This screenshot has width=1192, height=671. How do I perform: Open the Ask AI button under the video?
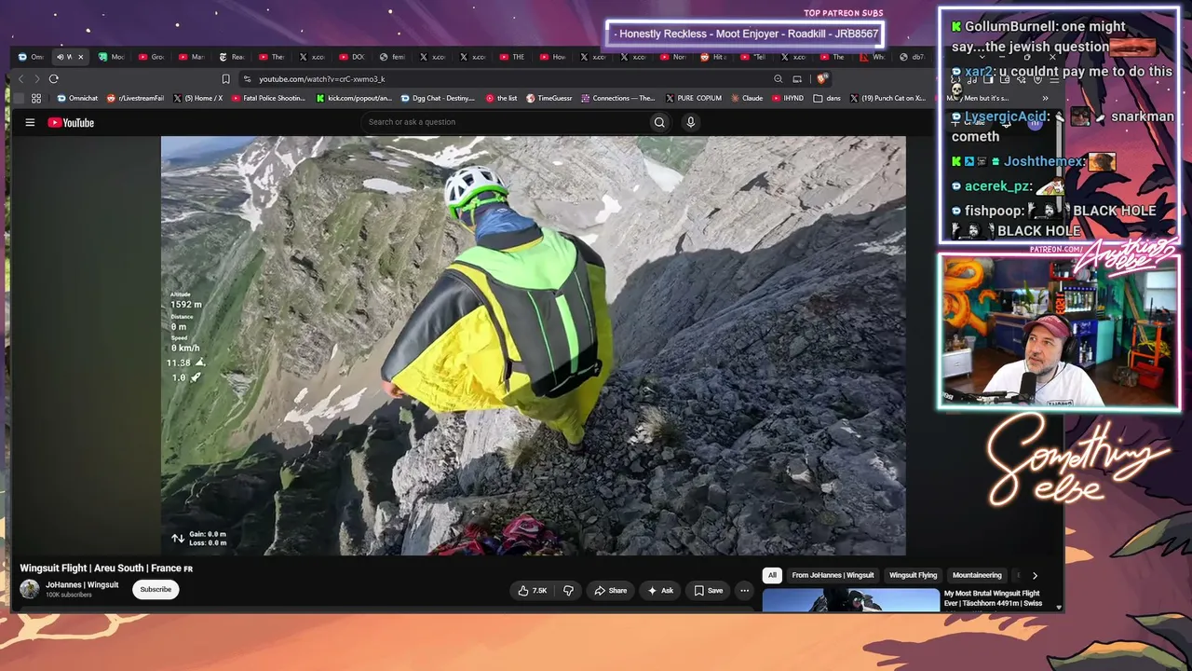coord(661,590)
